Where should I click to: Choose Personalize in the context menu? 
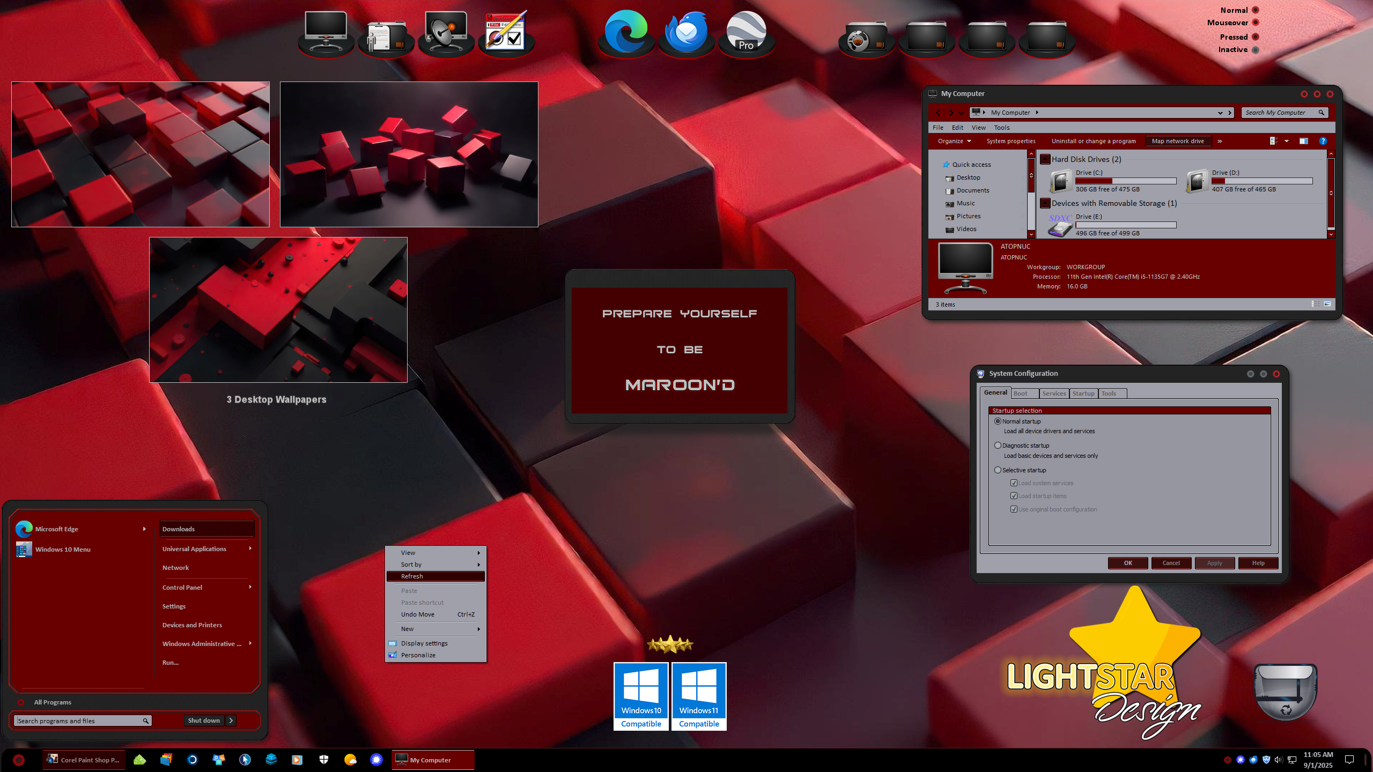point(435,655)
